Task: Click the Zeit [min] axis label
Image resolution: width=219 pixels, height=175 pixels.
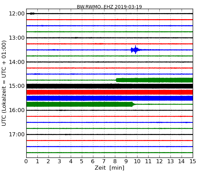Action: pyautogui.click(x=109, y=168)
